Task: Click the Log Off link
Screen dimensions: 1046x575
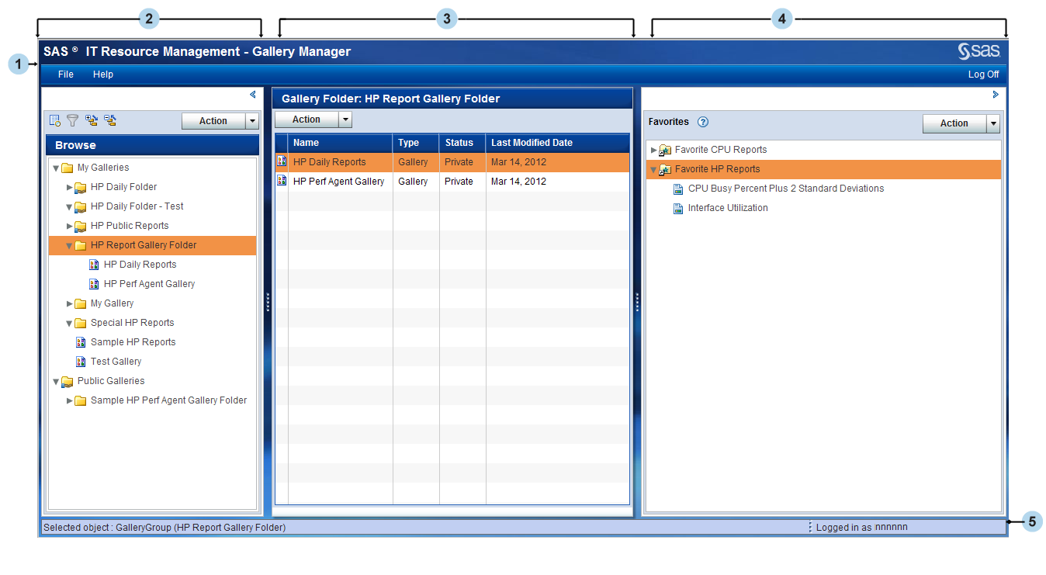Action: tap(983, 74)
